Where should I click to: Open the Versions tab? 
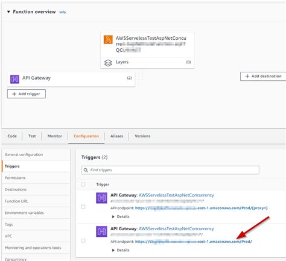click(142, 136)
